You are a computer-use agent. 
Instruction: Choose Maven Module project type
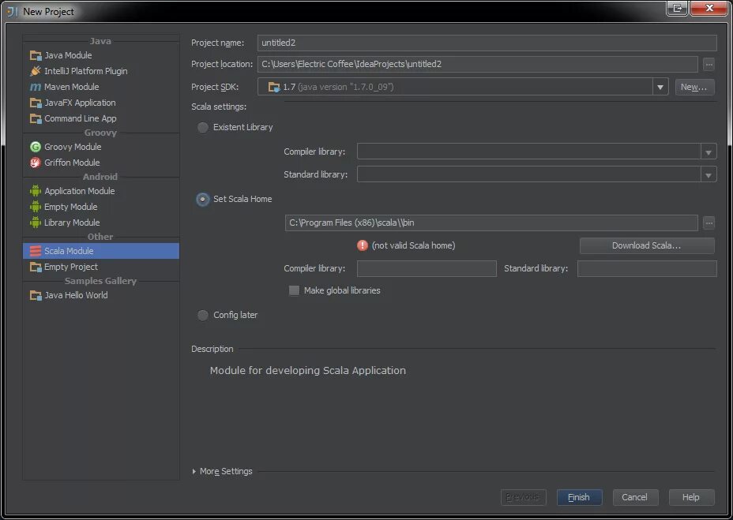click(x=101, y=87)
